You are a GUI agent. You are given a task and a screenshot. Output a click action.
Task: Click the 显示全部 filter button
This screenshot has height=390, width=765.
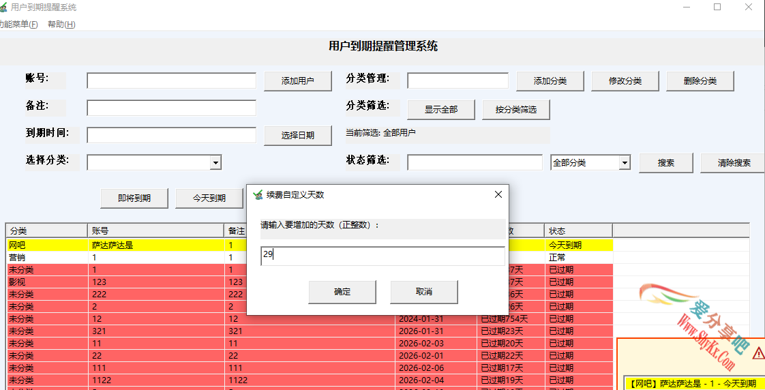441,110
